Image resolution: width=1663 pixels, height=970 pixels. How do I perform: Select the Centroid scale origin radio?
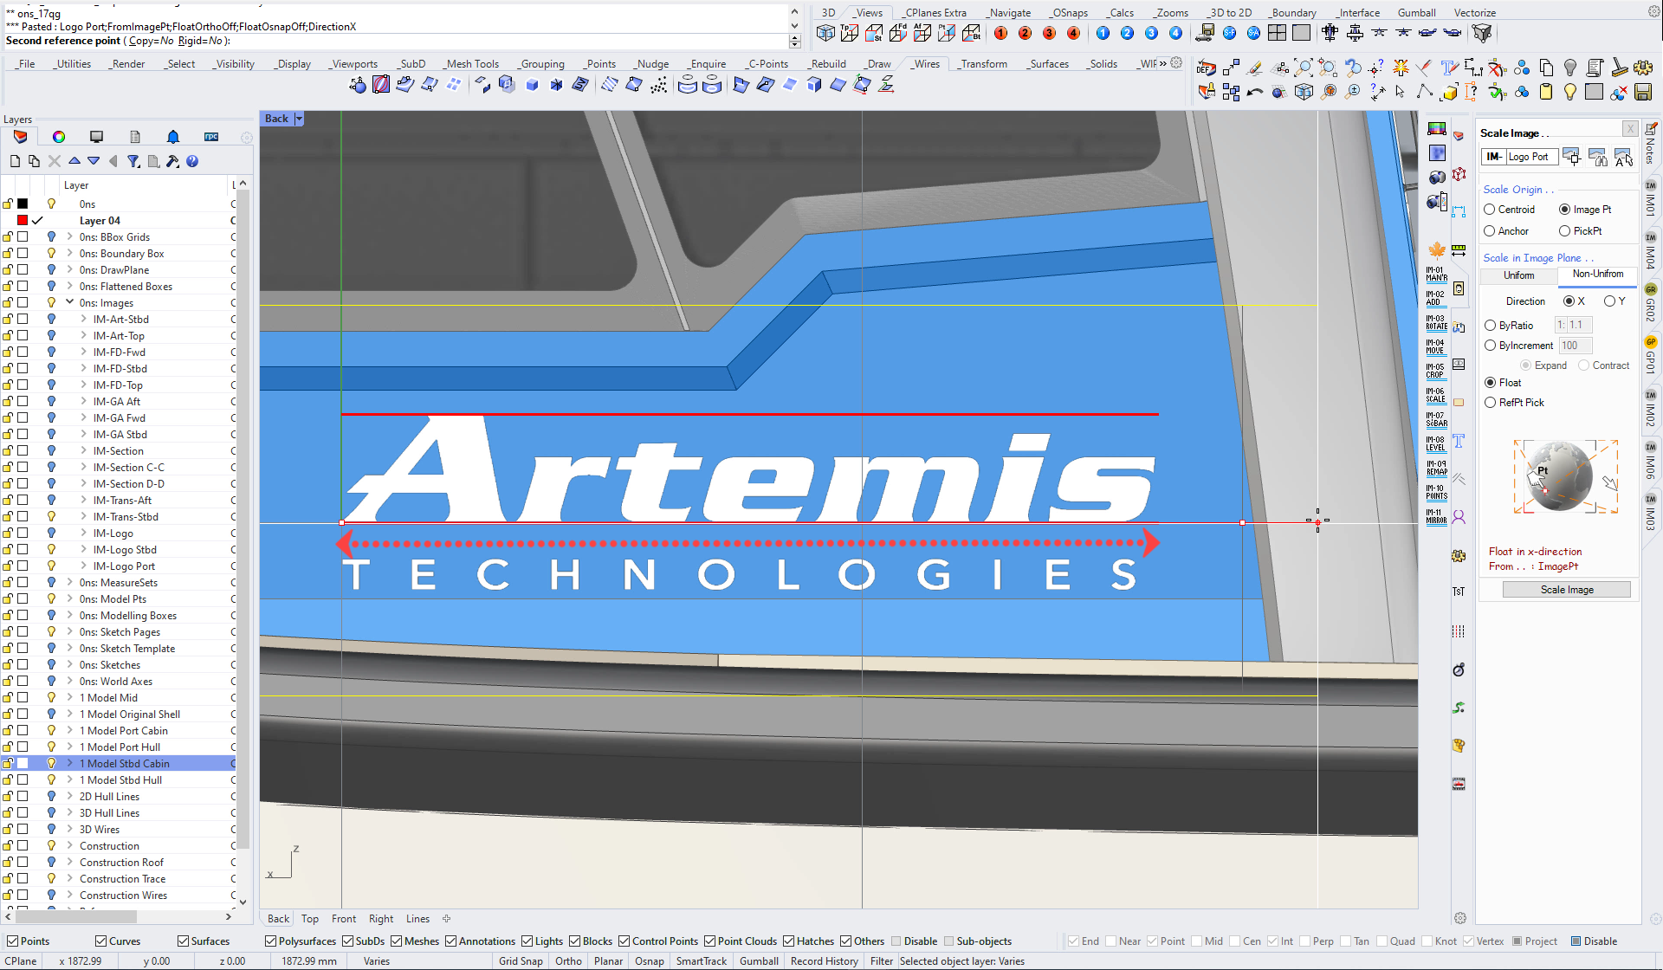1490,210
